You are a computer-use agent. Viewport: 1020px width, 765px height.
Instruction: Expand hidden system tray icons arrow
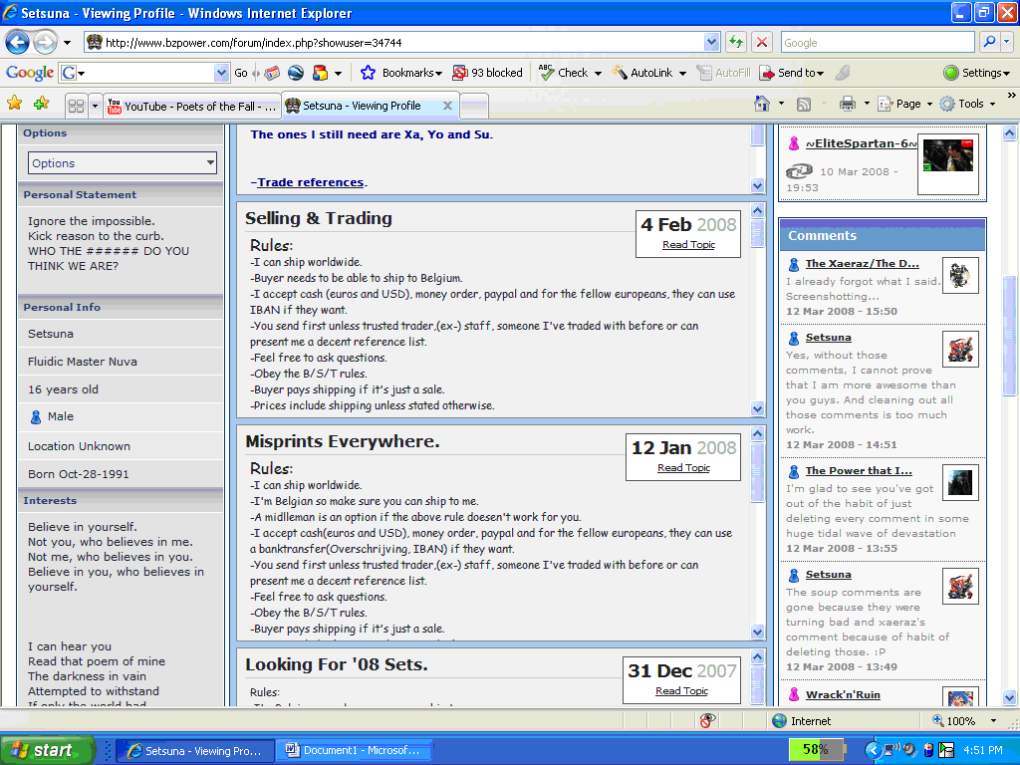(872, 750)
